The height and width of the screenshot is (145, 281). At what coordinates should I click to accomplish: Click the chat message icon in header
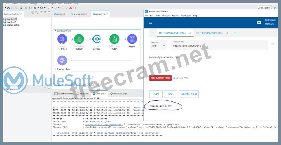tap(259, 23)
